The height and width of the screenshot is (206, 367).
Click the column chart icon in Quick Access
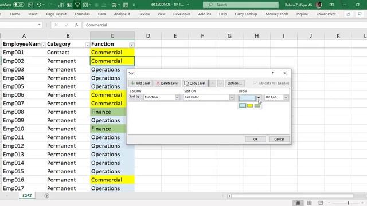pyautogui.click(x=61, y=5)
